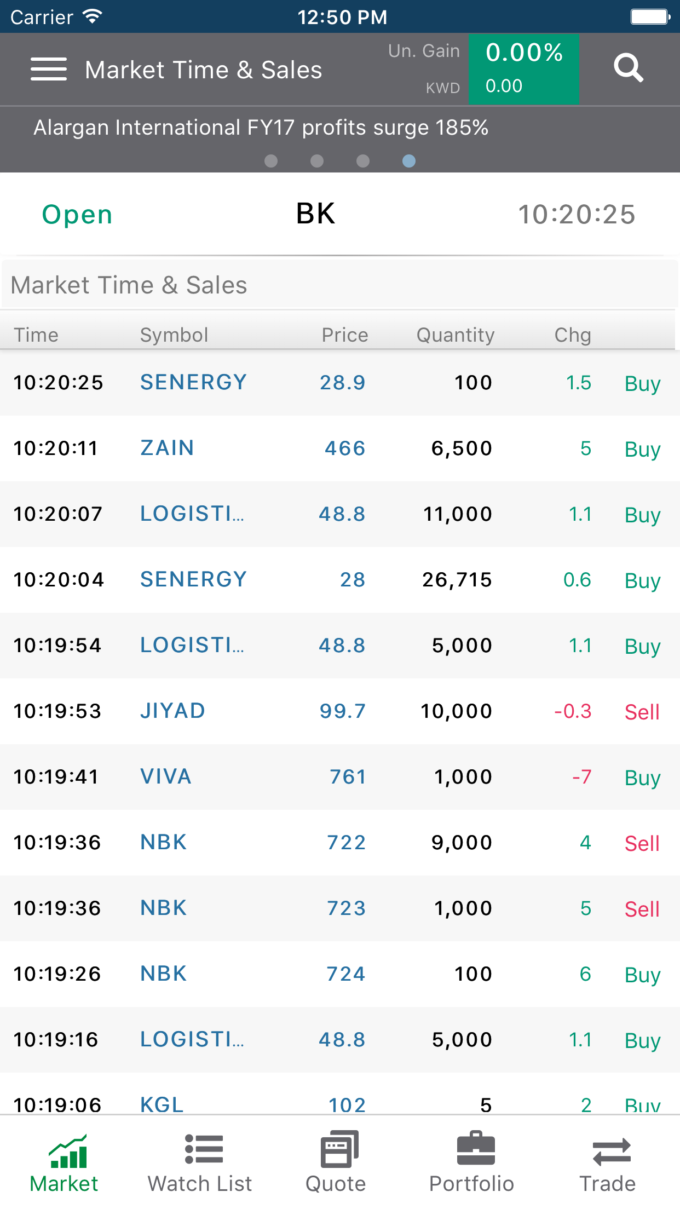Viewport: 680px width, 1209px height.
Task: Open the hamburger navigation menu
Action: pyautogui.click(x=49, y=70)
